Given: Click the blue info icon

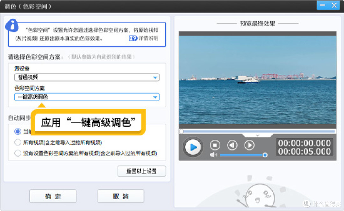Looking at the screenshot, I should pos(12,25).
